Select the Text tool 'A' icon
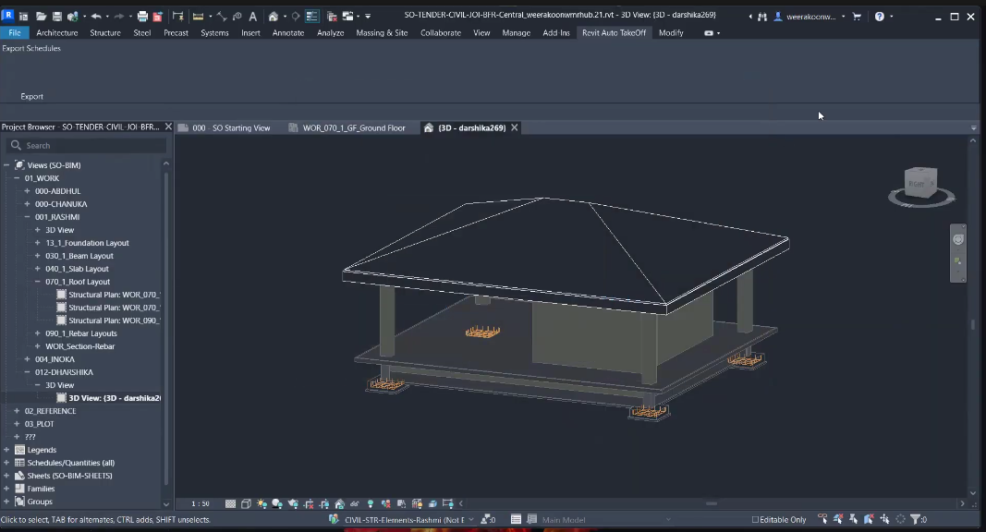986x532 pixels. (253, 17)
